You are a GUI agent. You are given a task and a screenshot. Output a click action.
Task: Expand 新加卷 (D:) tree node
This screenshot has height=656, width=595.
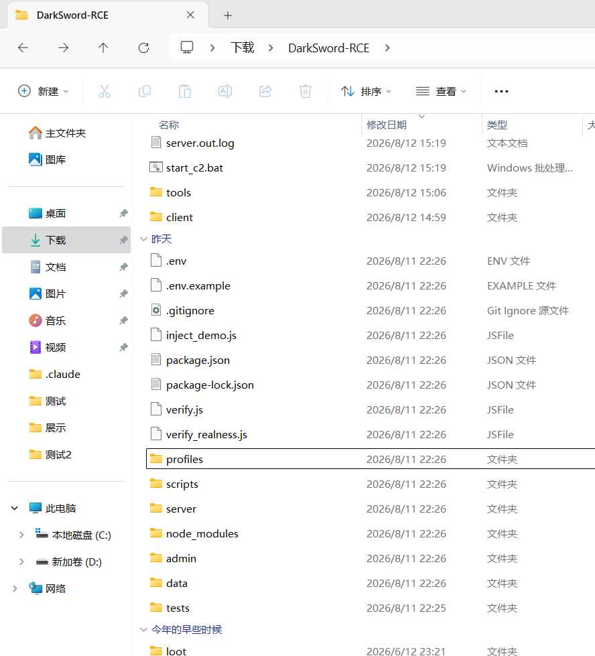tap(21, 562)
